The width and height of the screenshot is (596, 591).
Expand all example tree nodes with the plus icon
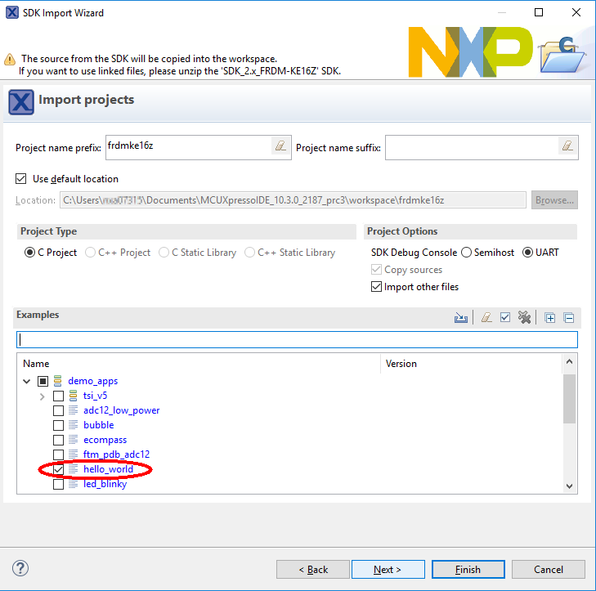pos(550,318)
